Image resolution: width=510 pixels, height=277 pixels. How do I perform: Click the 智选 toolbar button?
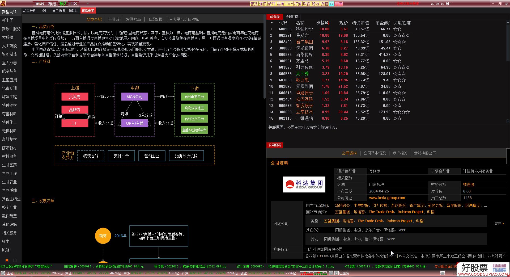pyautogui.click(x=254, y=4)
